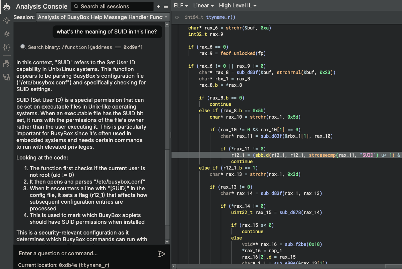Screen dimensions: 402x269
Task: Open the {T} types sidebar panel
Action: coord(6,47)
